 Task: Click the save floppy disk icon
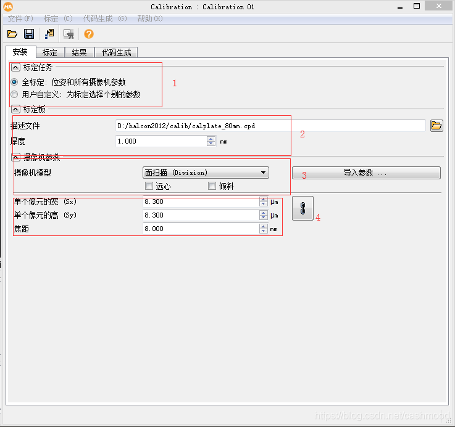pyautogui.click(x=29, y=34)
